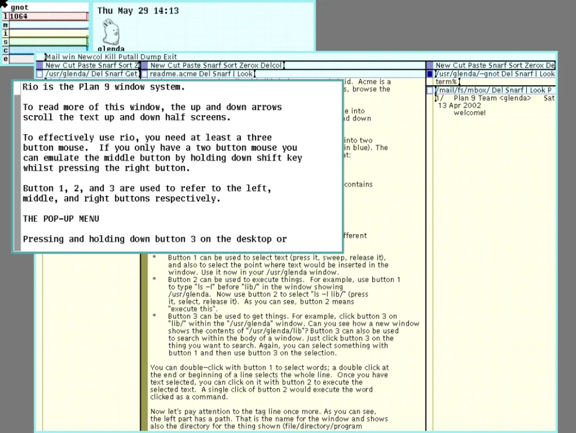Click New in the leftmost column tag
The width and height of the screenshot is (576, 433).
(53, 66)
